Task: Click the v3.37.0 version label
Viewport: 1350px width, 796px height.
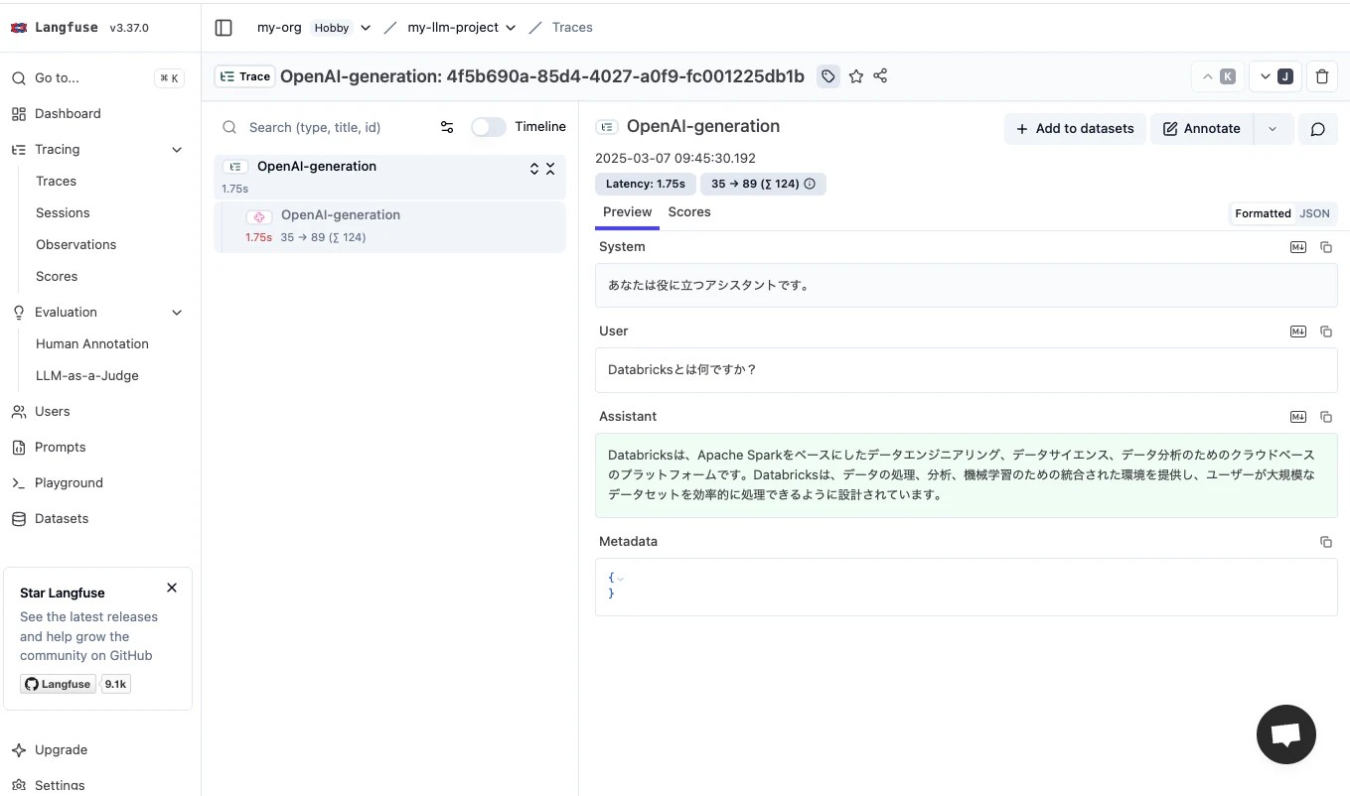Action: [129, 28]
